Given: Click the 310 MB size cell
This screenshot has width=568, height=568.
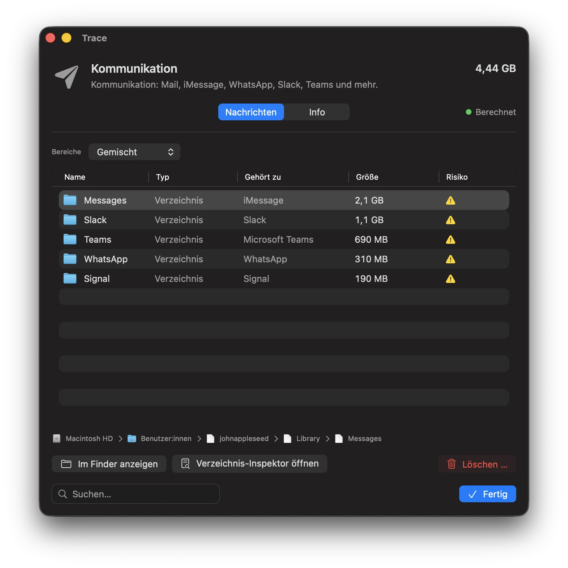Looking at the screenshot, I should [x=371, y=259].
